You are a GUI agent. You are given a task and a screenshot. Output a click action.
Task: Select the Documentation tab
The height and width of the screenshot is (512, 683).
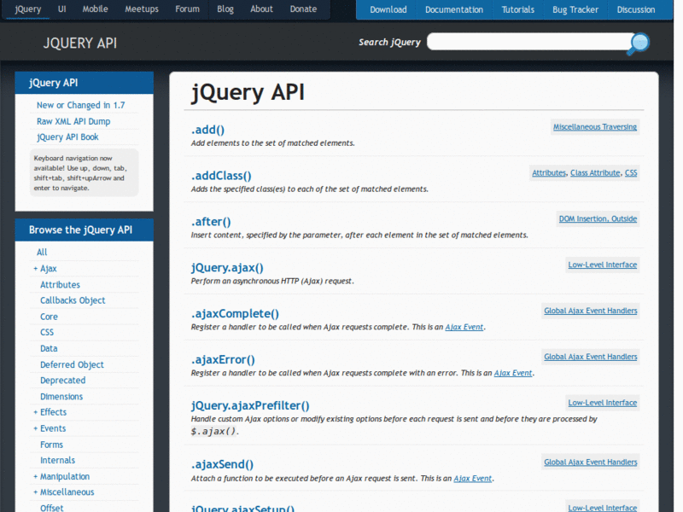coord(454,9)
